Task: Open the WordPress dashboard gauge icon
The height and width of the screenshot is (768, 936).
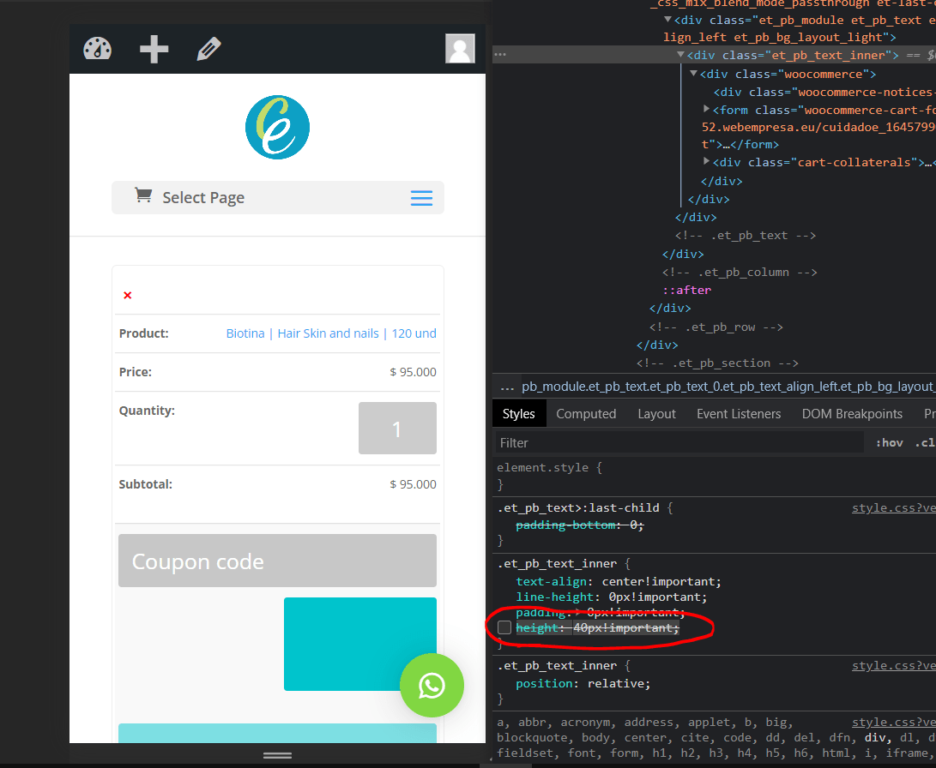Action: pos(97,49)
